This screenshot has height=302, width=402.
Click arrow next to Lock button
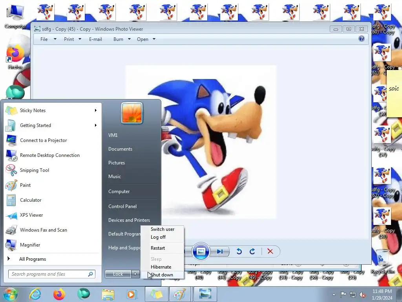coord(135,274)
